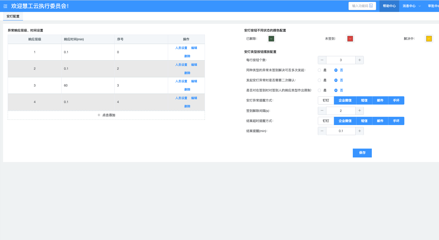Click 删除 for response level 3

tap(187, 90)
